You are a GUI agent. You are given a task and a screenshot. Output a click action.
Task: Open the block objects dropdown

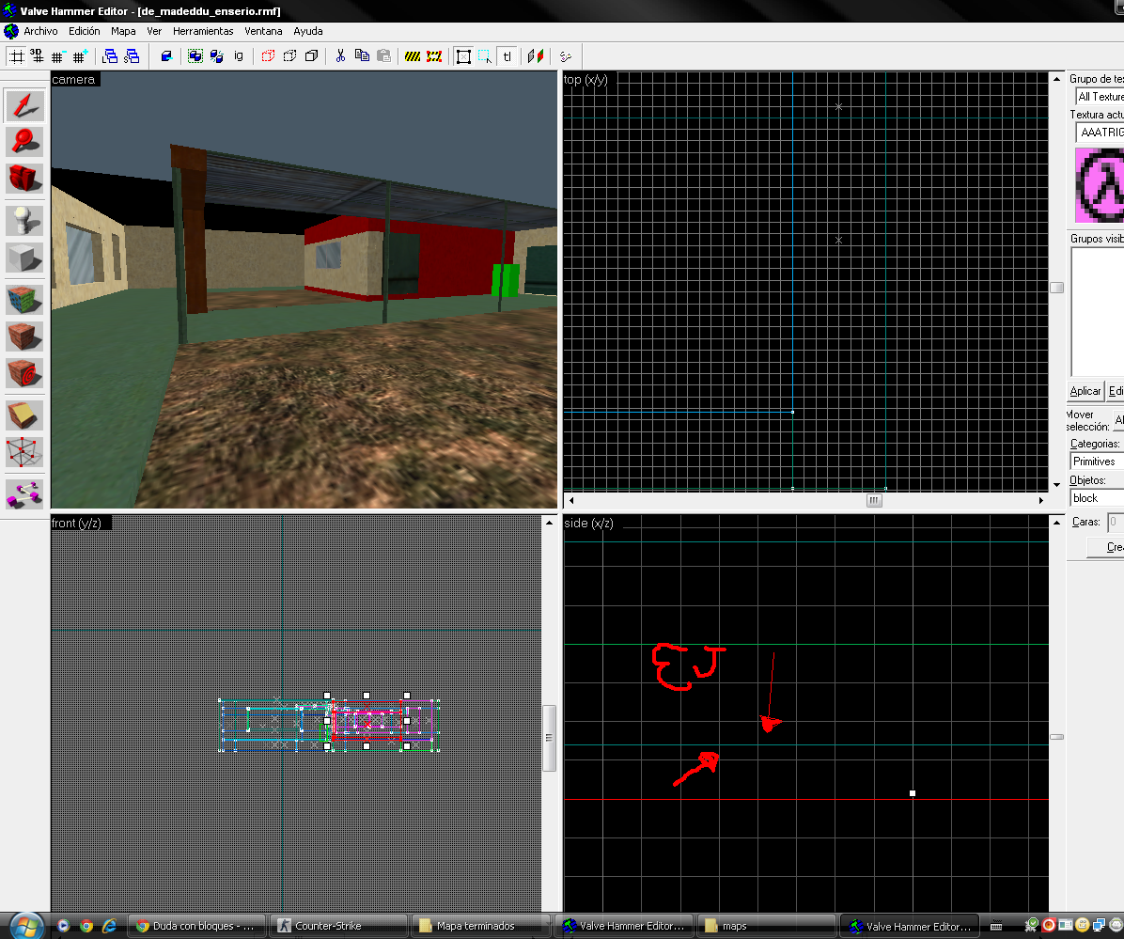1097,498
